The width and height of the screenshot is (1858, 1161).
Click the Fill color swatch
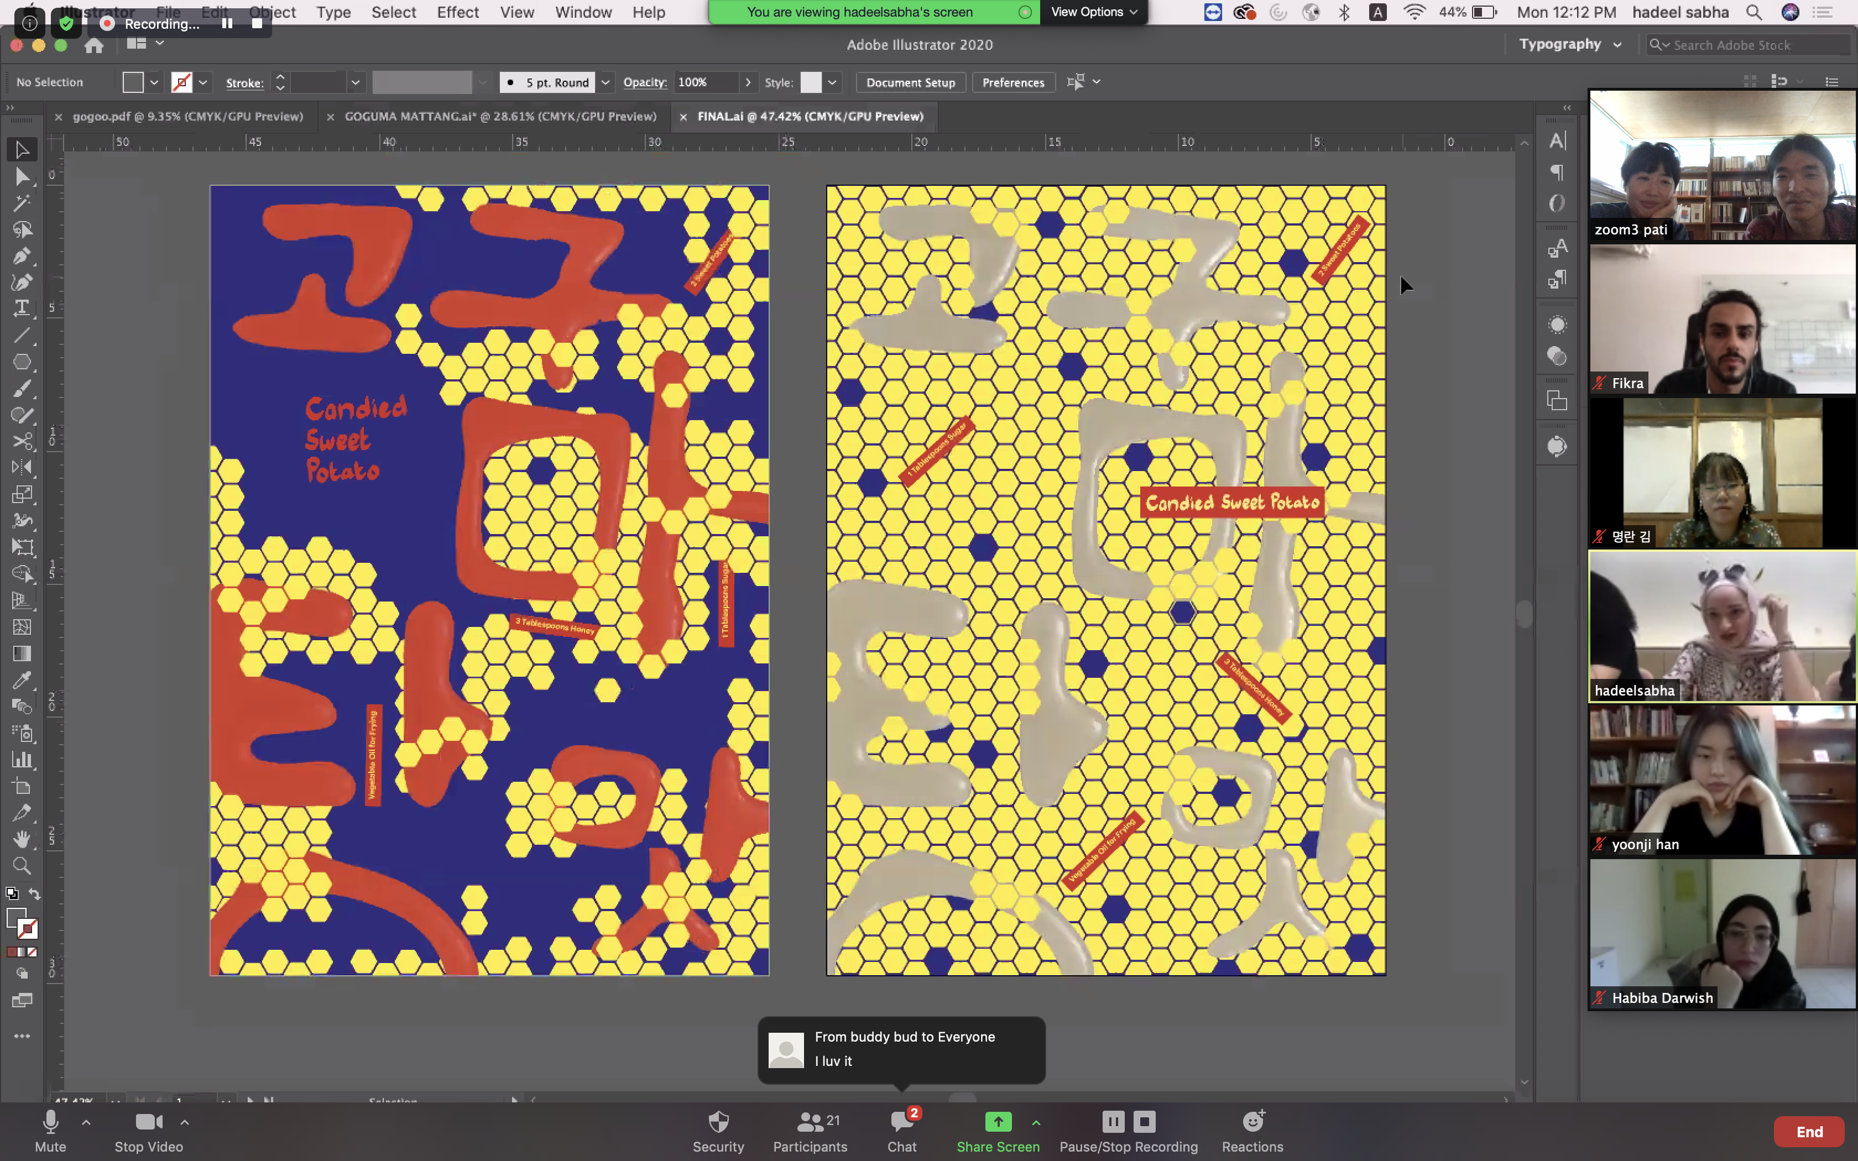tap(133, 82)
